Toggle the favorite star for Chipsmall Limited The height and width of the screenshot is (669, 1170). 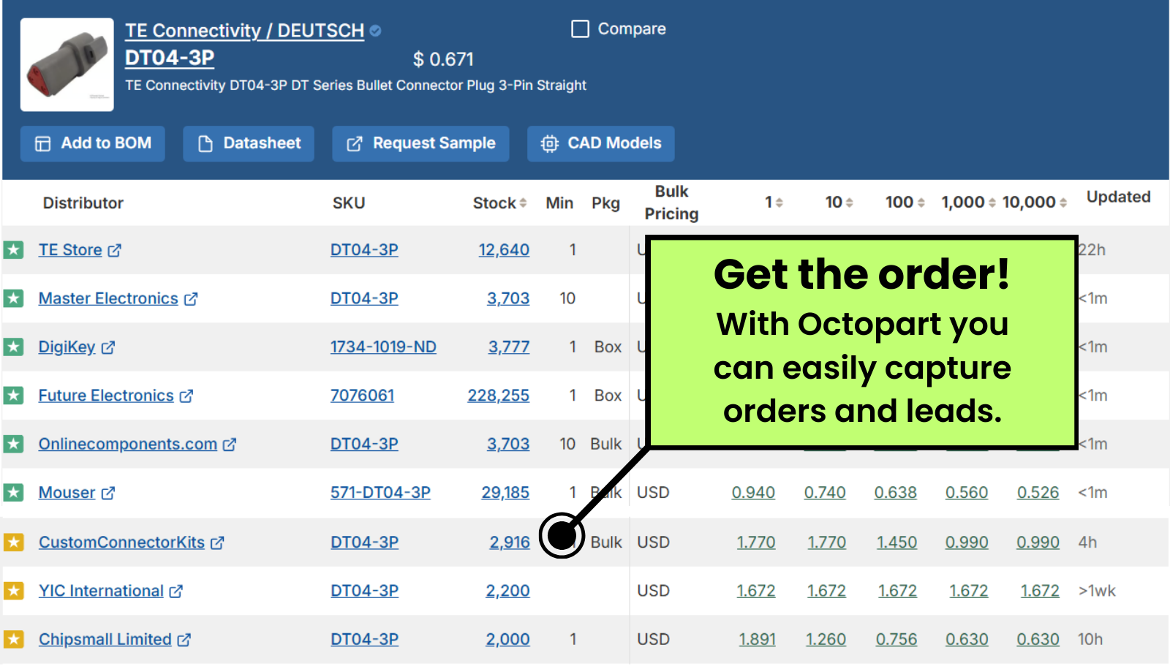click(14, 638)
